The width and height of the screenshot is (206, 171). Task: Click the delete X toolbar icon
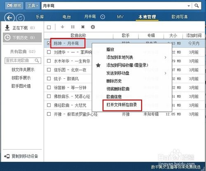83,27
